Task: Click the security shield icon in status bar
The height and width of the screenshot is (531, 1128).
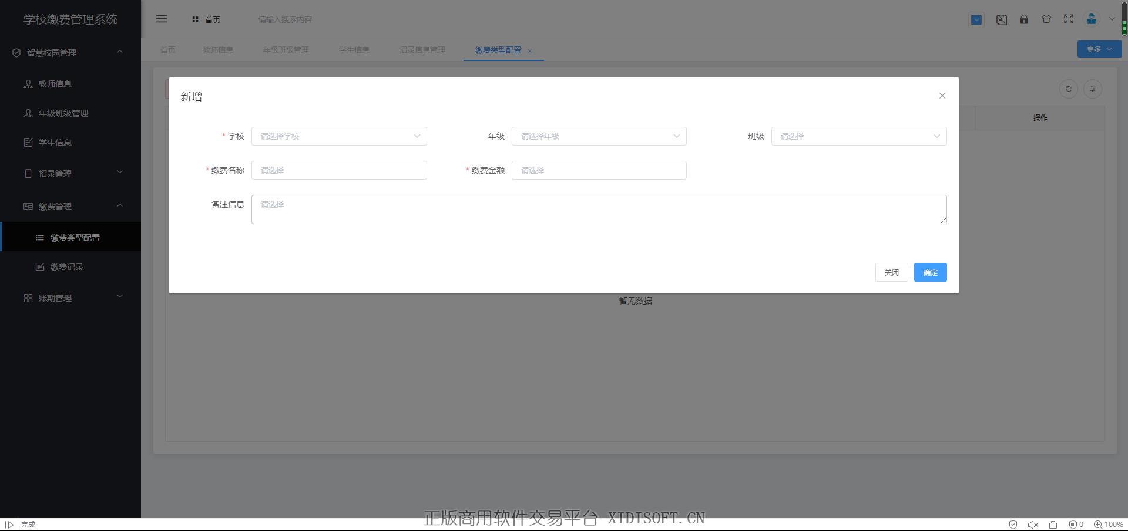Action: click(1013, 525)
